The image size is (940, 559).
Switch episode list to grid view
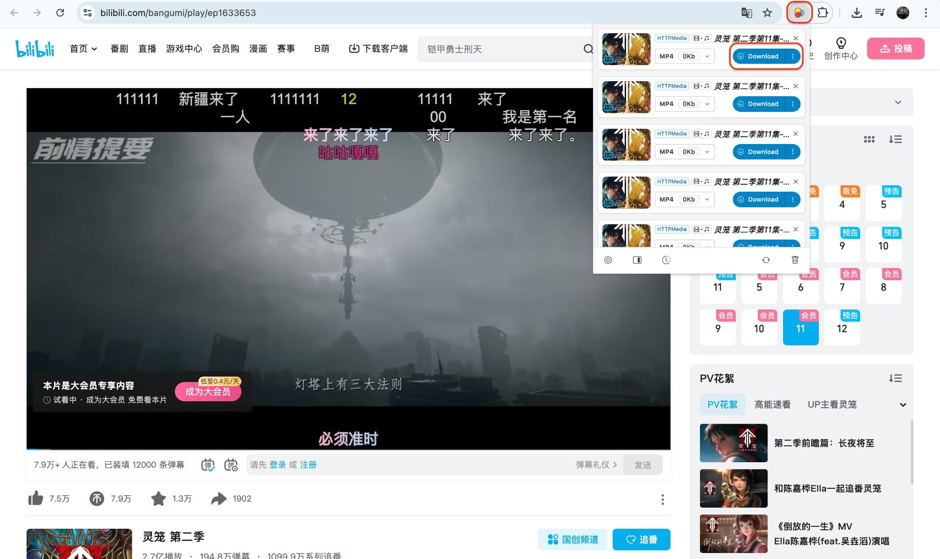(x=869, y=139)
